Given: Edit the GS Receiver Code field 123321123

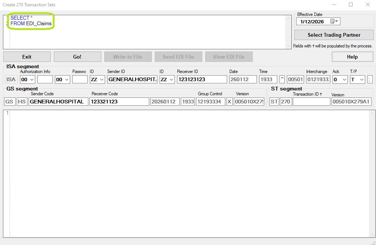Looking at the screenshot, I should point(119,102).
